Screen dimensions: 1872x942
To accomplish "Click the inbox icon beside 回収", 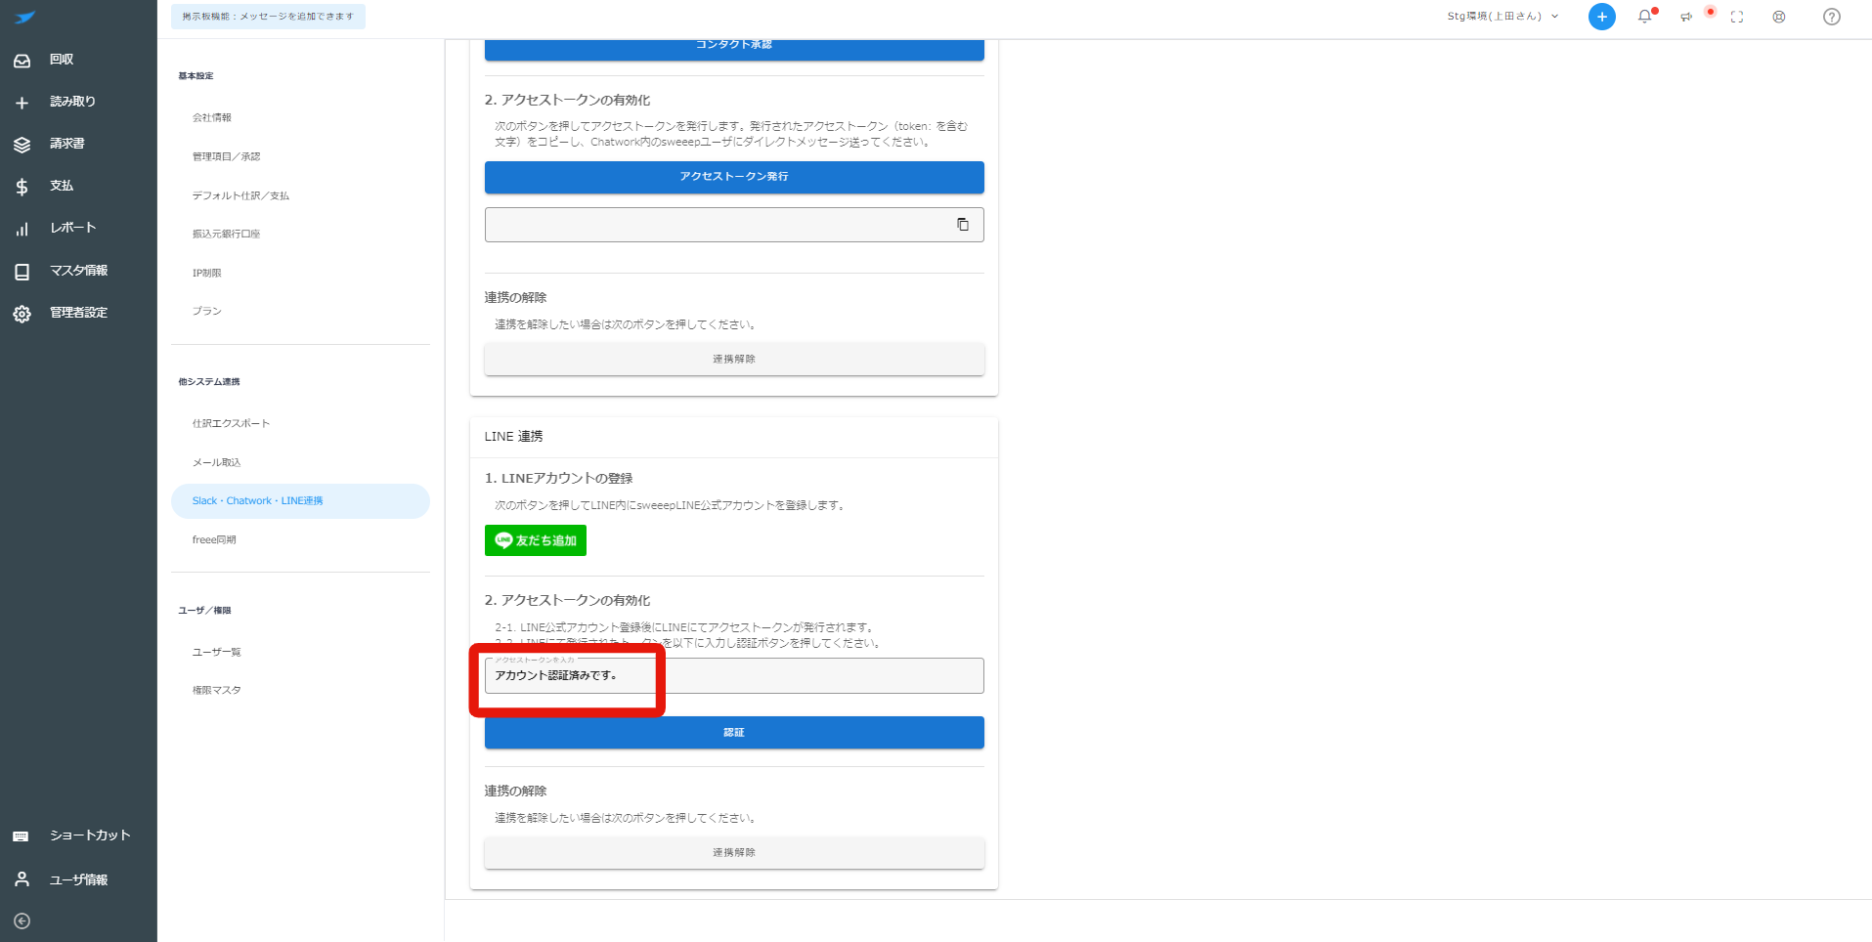I will [x=22, y=61].
